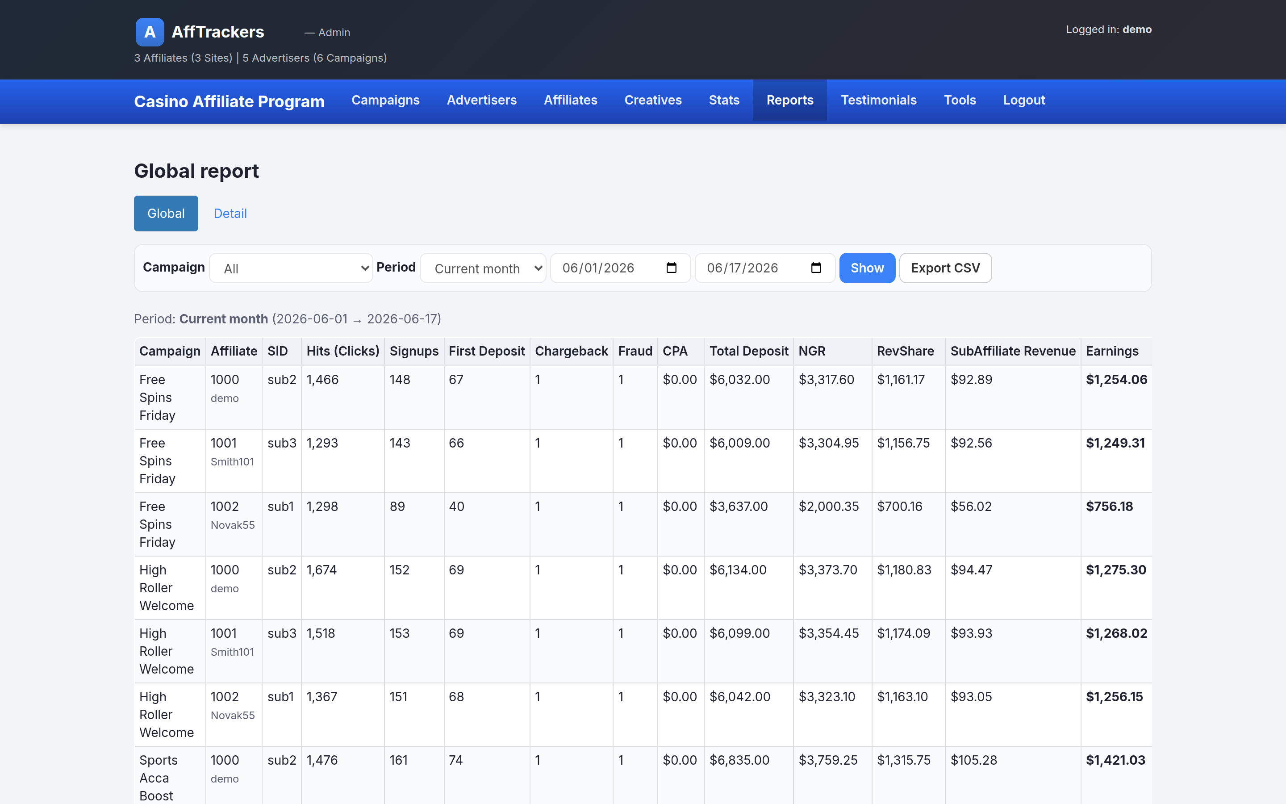Open the Stats menu item
Image resolution: width=1286 pixels, height=804 pixels.
click(724, 100)
